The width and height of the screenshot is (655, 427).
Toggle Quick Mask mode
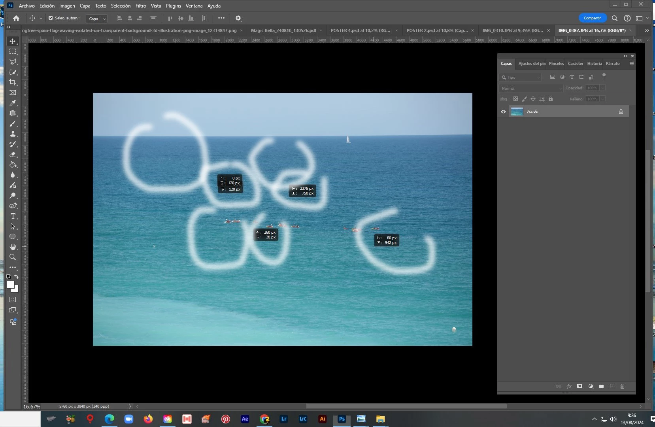[x=13, y=300]
